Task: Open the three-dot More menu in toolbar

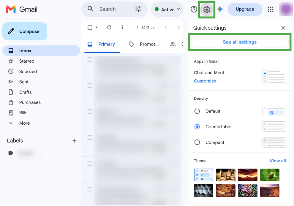Action: 122,27
